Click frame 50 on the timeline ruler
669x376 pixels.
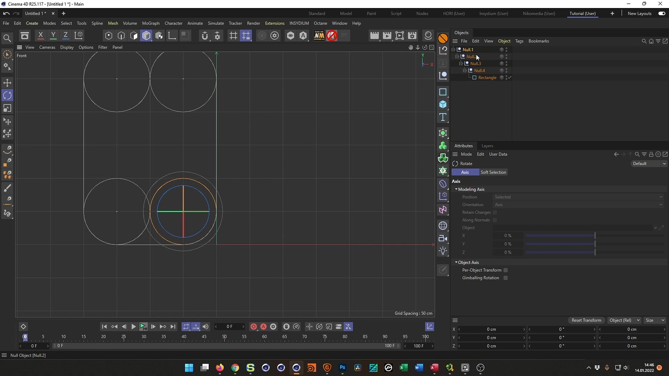click(224, 338)
